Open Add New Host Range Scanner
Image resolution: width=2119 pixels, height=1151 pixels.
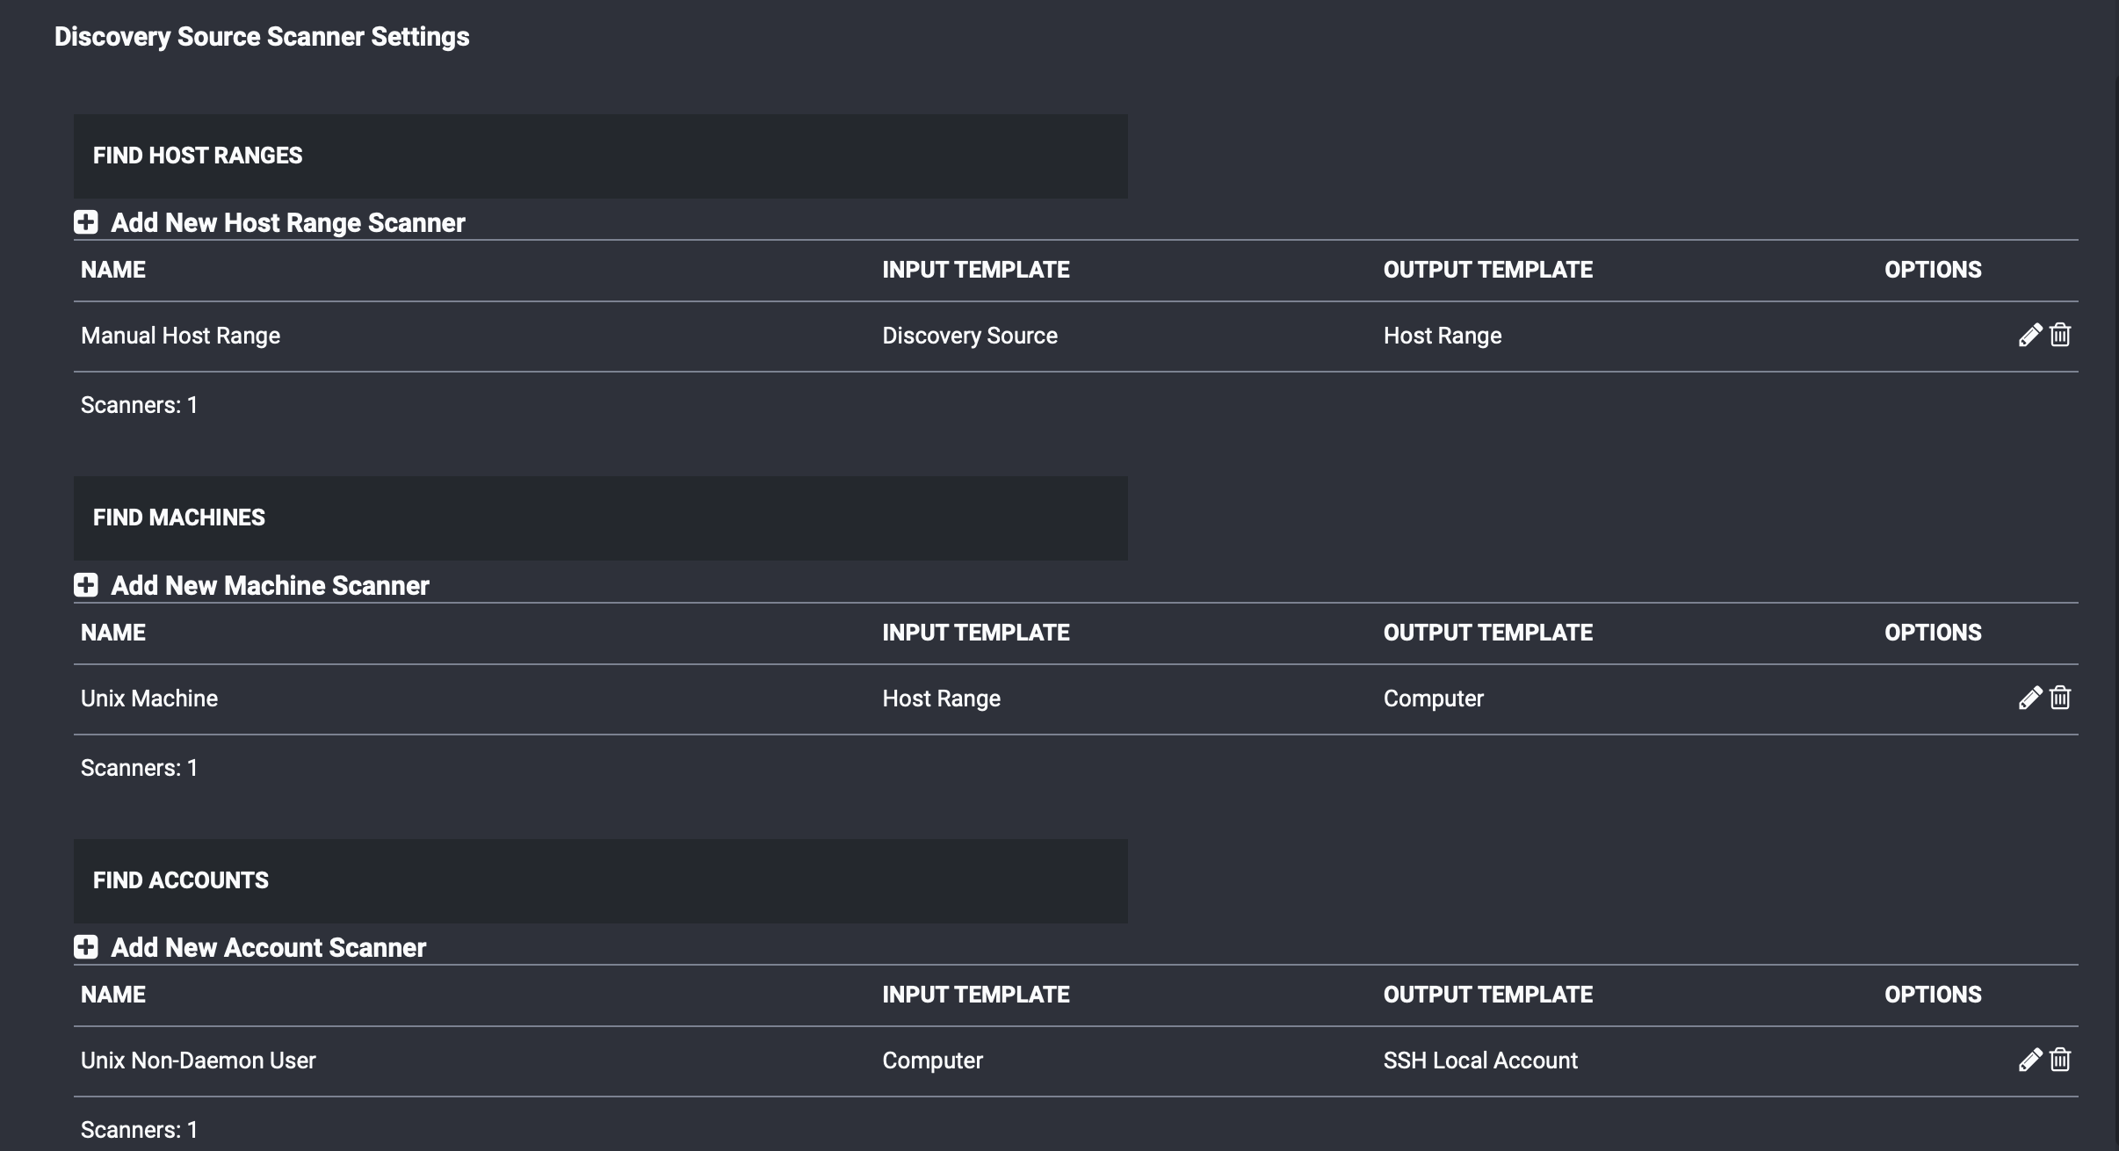287,222
